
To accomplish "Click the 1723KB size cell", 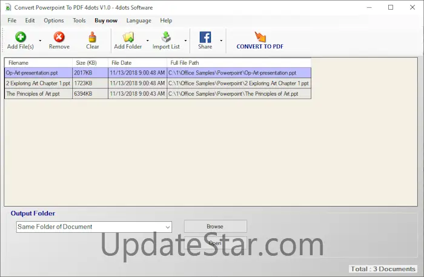I will pyautogui.click(x=90, y=83).
